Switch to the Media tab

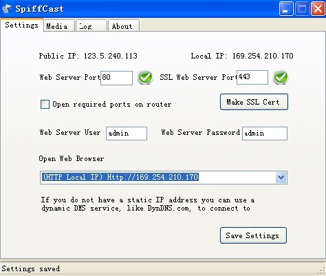pos(59,25)
